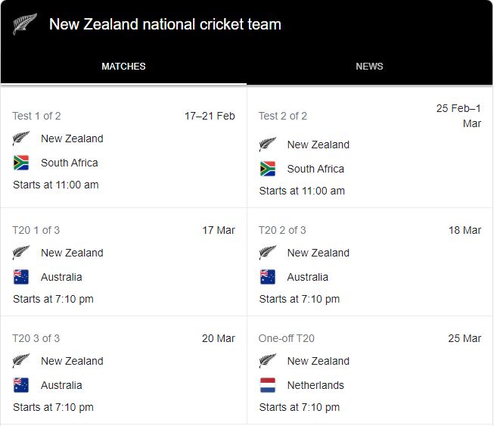This screenshot has height=426, width=494.
Task: Open the Test 1 of 2 match card
Action: (123, 150)
